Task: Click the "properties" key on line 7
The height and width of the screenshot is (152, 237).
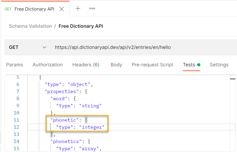Action: (62, 91)
